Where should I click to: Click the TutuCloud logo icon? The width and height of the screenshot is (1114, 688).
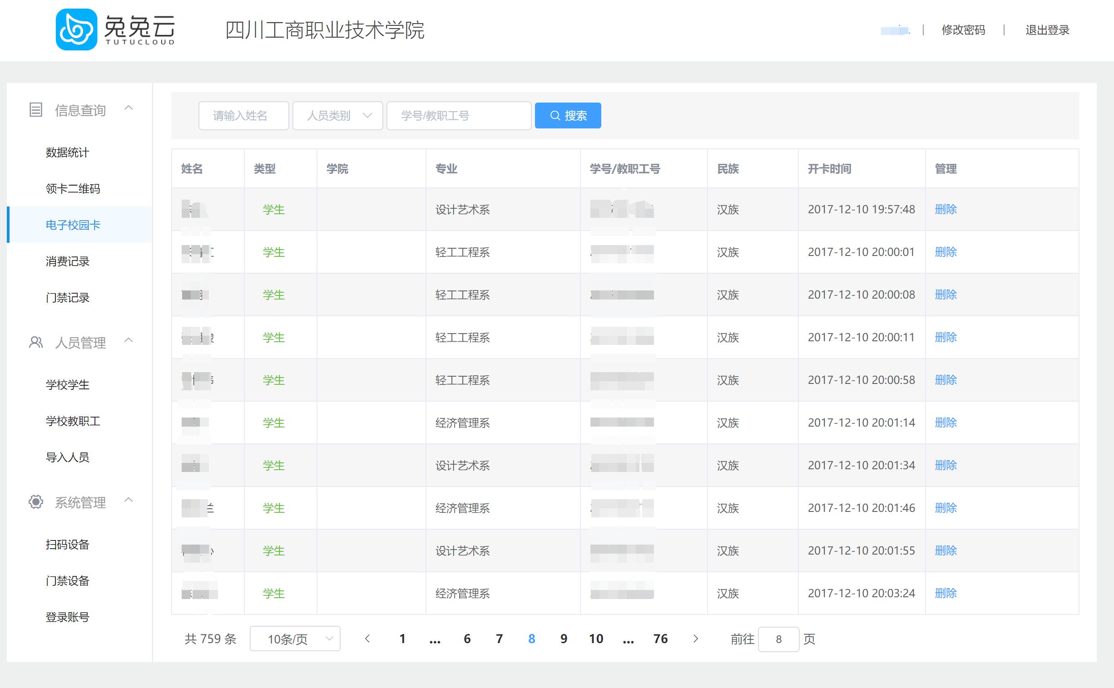76,29
